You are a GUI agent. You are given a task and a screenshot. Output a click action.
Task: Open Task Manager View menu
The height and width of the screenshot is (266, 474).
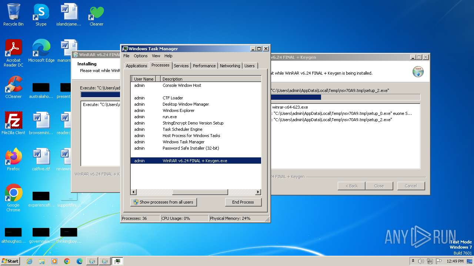156,56
